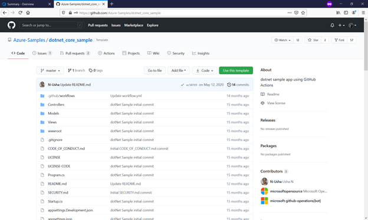Open the Actions tab
Viewport: 368px width, 220px height.
point(106,54)
